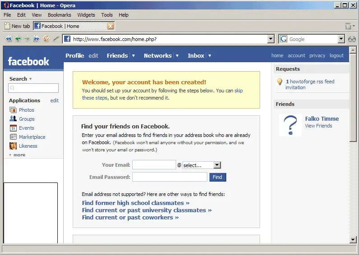359x255 pixels.
Task: Open Photos application icon
Action: [13, 110]
